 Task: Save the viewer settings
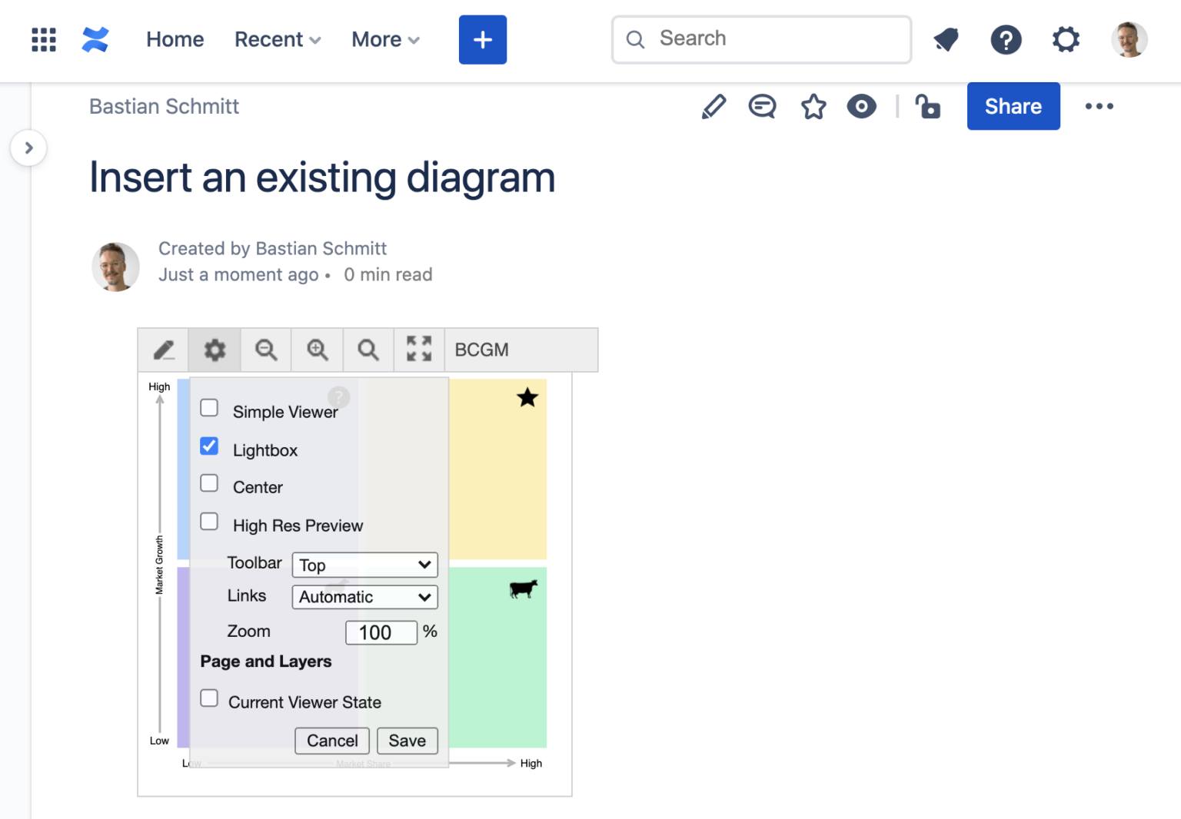(407, 741)
